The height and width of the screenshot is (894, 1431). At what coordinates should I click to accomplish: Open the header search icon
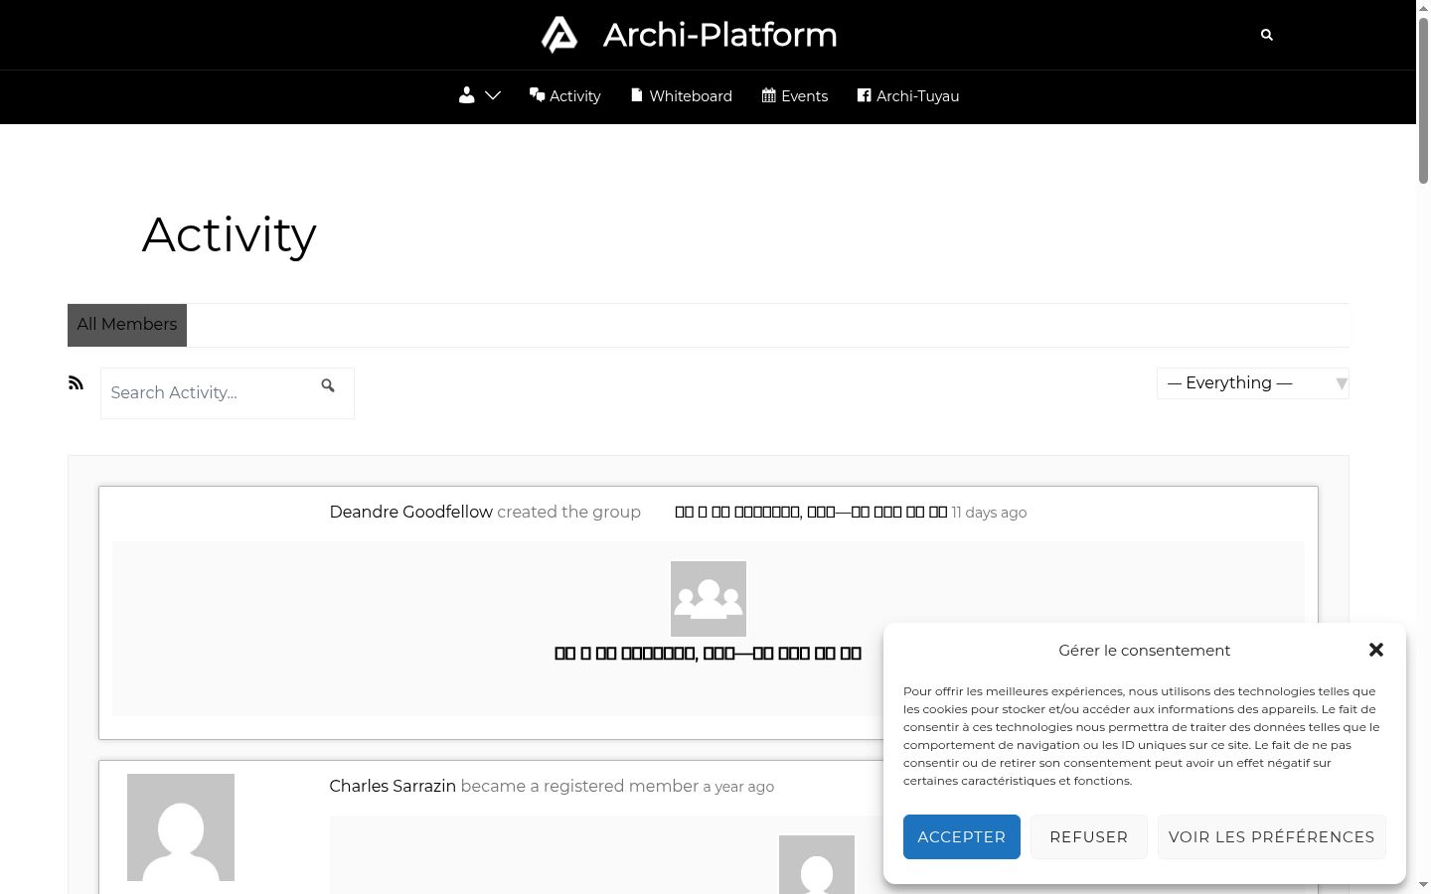tap(1267, 35)
